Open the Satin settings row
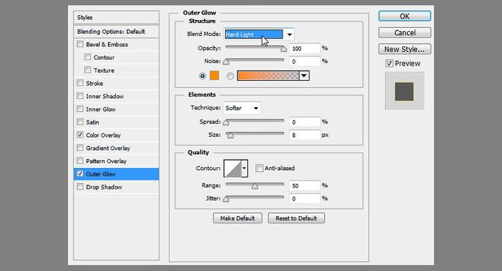The height and width of the screenshot is (271, 502). [x=116, y=122]
